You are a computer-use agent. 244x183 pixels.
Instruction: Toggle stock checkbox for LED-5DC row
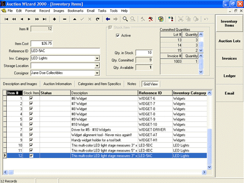[x=31, y=145]
